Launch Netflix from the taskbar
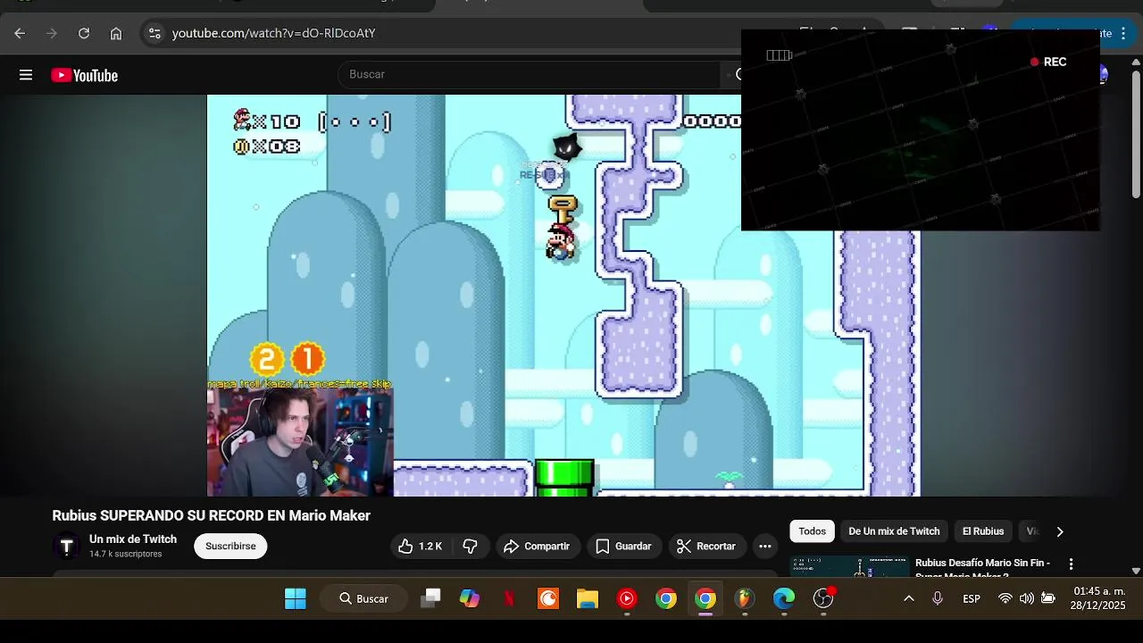The image size is (1143, 643). pyautogui.click(x=509, y=598)
